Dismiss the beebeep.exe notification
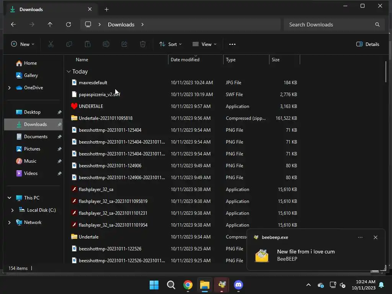 pyautogui.click(x=376, y=237)
